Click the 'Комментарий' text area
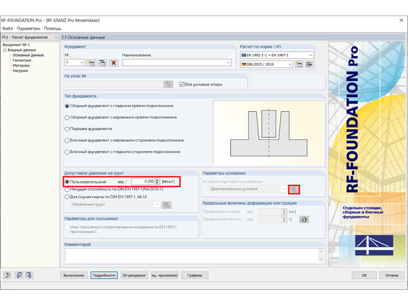Screen dimensions: 408x306 point(192,256)
